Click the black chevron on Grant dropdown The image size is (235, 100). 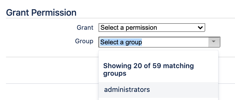200,28
